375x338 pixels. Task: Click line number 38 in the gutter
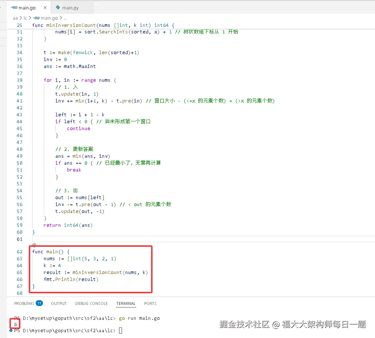coord(20,80)
